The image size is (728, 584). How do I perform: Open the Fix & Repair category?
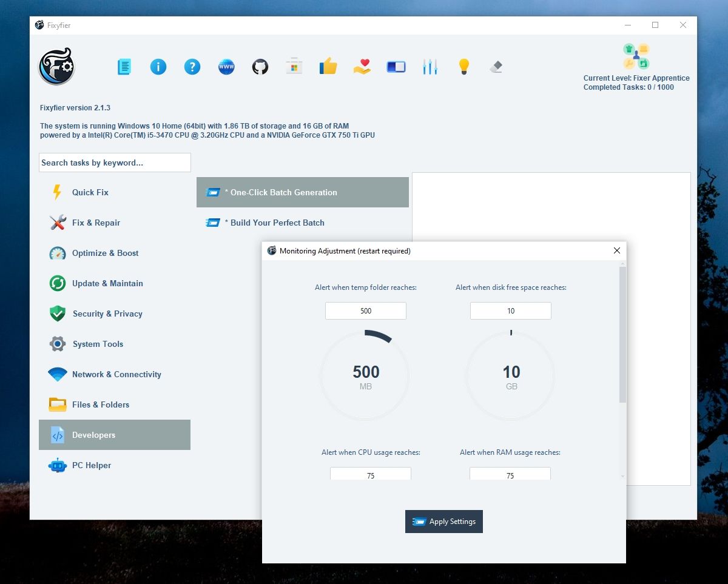(115, 223)
